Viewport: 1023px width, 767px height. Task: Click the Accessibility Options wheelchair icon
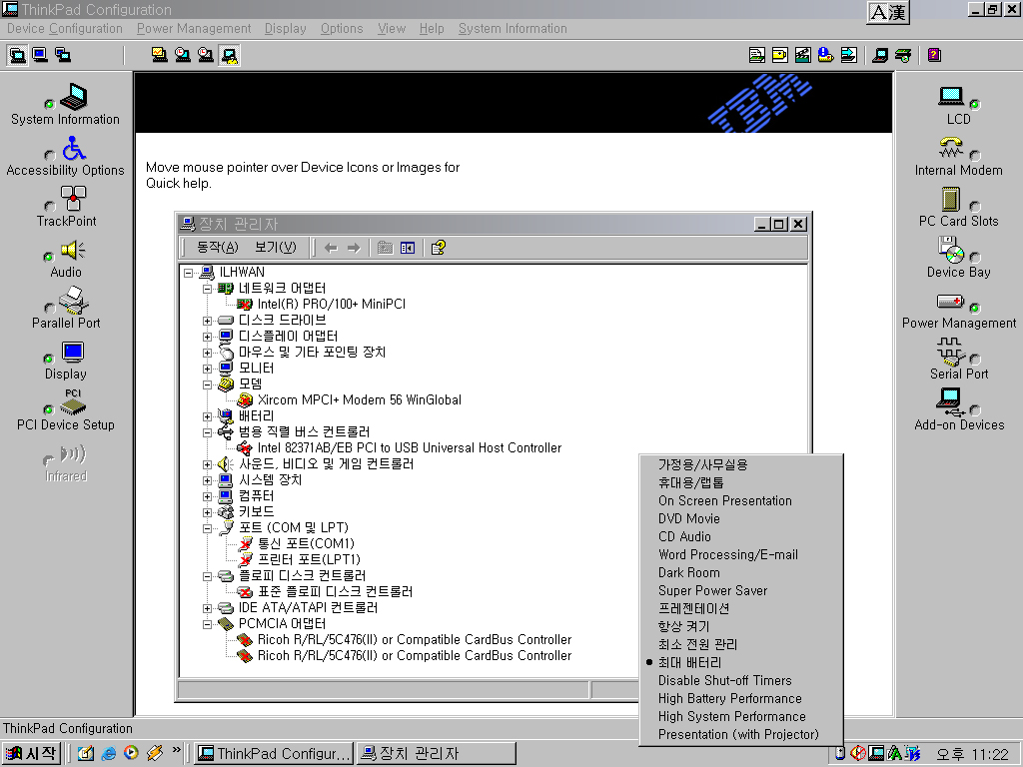pos(73,149)
